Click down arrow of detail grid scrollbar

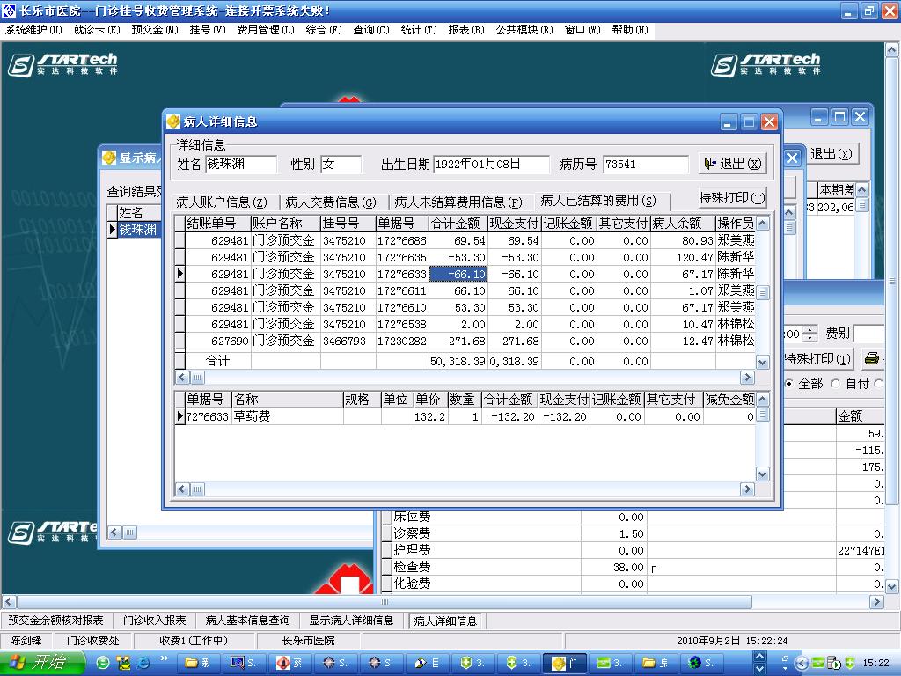point(763,474)
